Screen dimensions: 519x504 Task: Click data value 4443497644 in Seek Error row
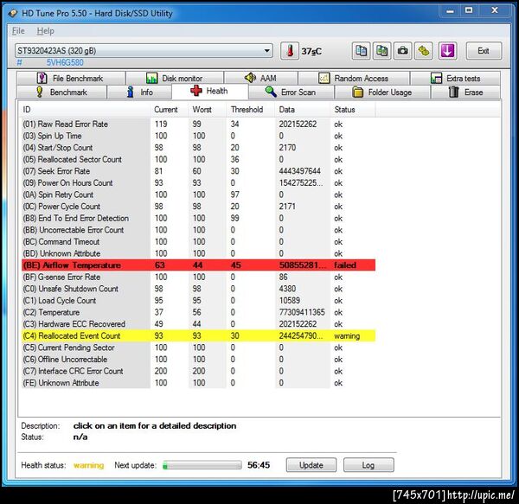pyautogui.click(x=299, y=171)
